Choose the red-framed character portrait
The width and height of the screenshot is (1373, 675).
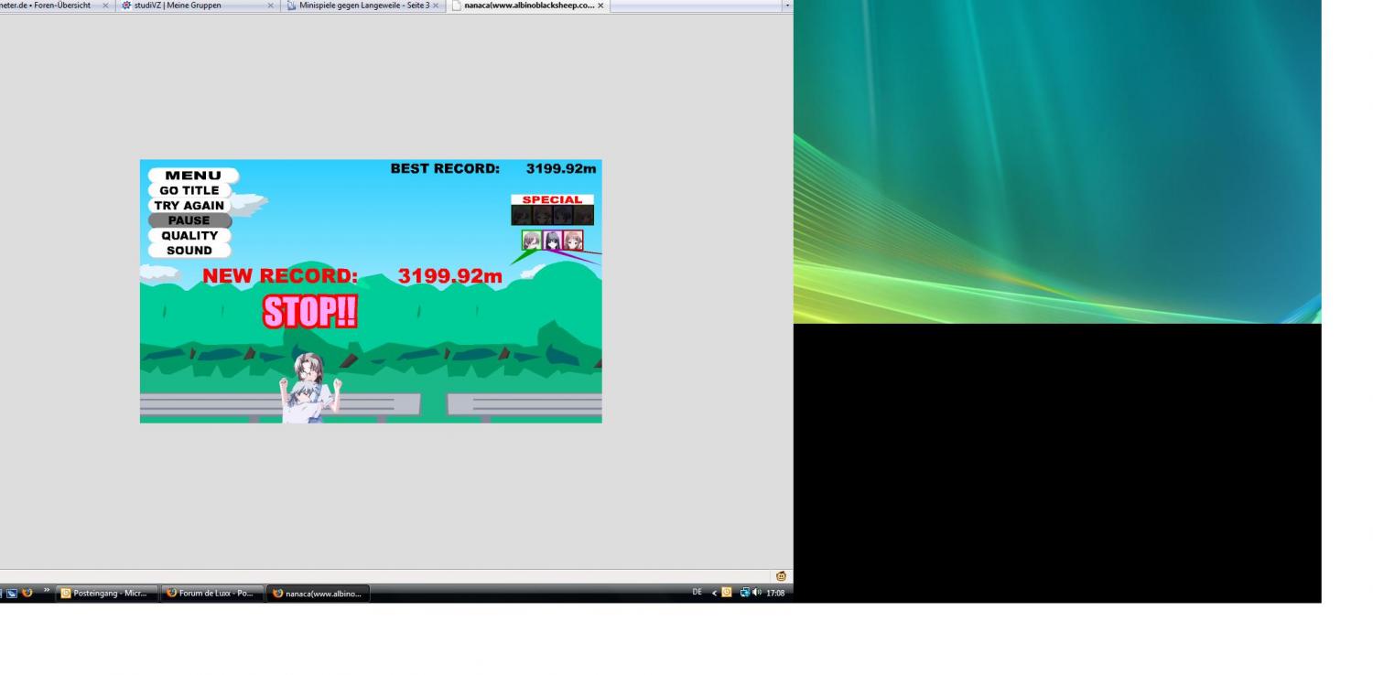click(574, 241)
